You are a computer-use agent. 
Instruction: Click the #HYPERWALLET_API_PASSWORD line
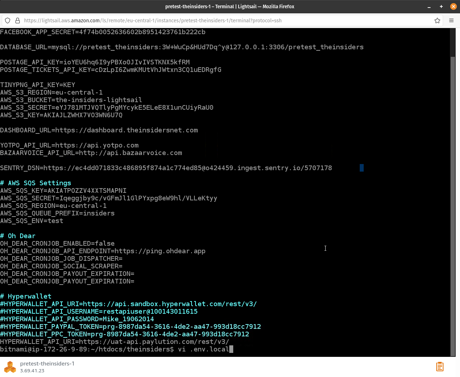pos(77,319)
